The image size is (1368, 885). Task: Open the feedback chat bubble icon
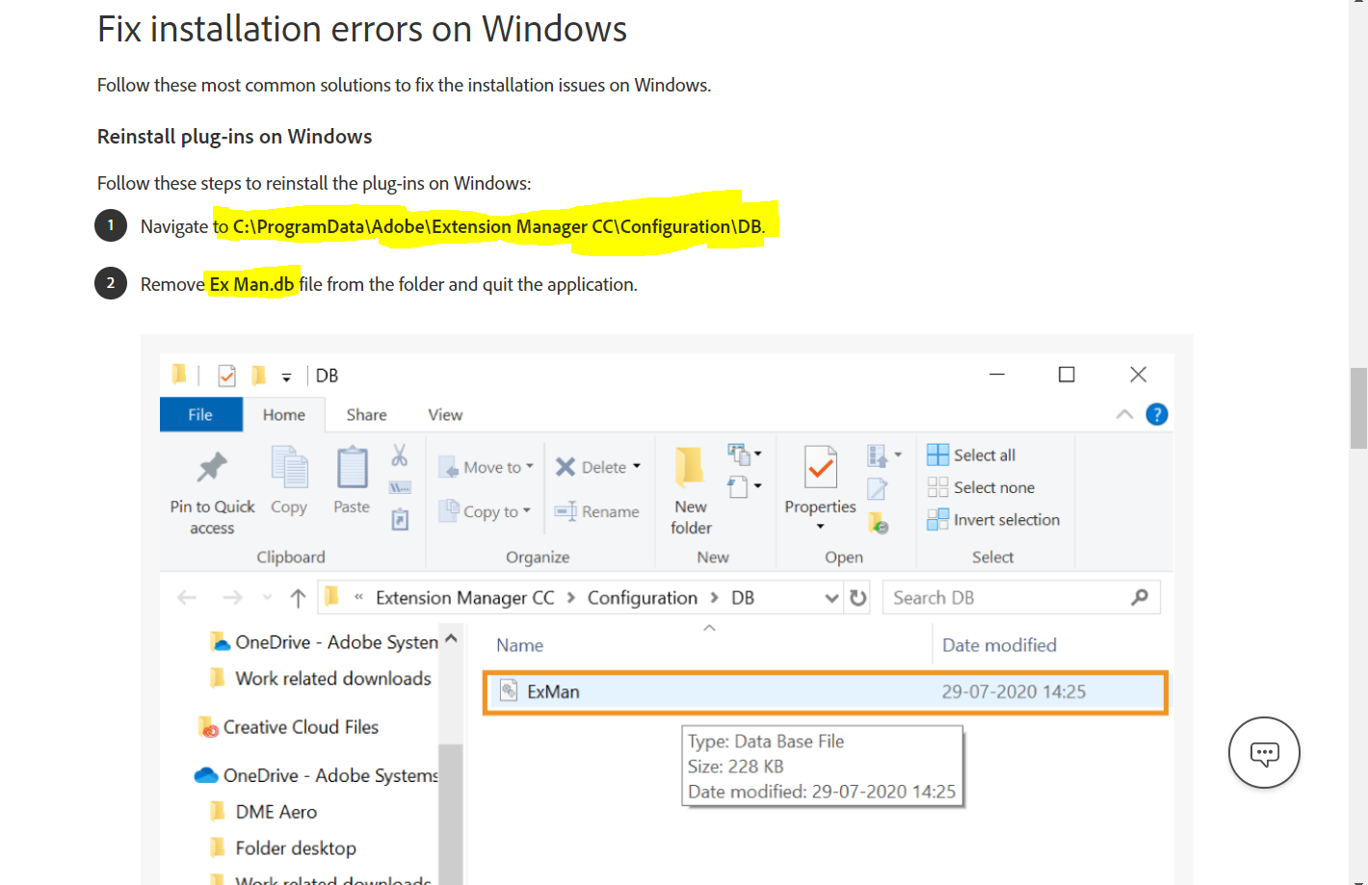(x=1264, y=752)
